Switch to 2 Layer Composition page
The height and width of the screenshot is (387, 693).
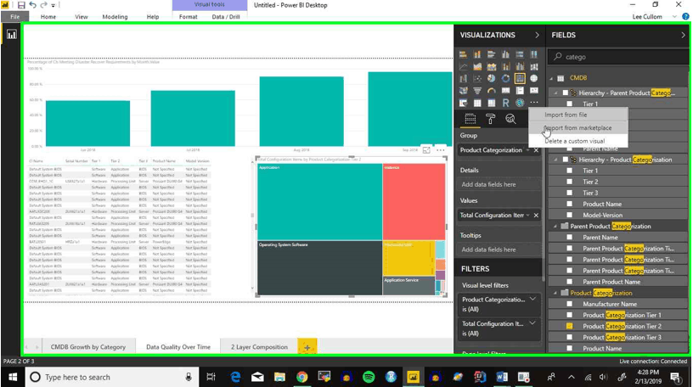259,347
